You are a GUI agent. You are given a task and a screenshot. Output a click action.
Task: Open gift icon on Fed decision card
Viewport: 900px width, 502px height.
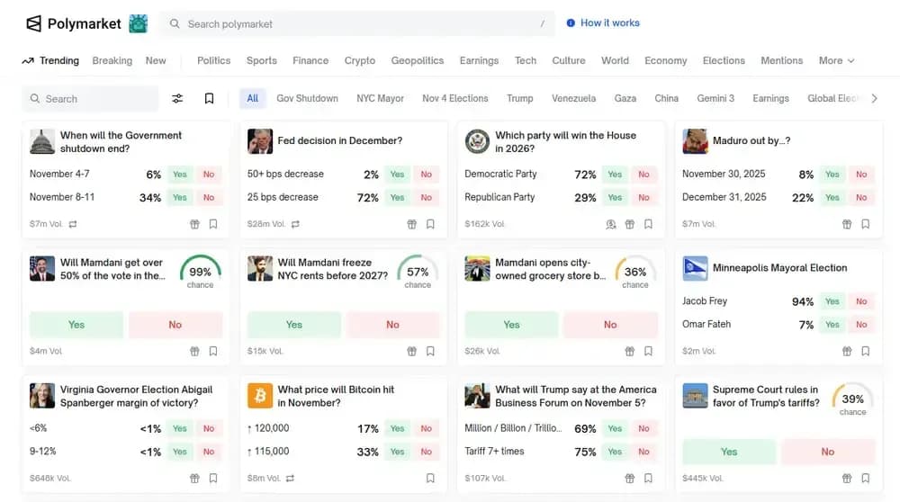coord(412,224)
